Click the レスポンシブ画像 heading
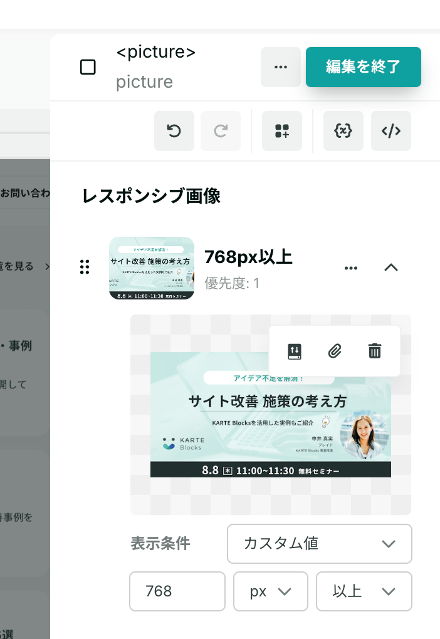The height and width of the screenshot is (639, 440). tap(151, 196)
